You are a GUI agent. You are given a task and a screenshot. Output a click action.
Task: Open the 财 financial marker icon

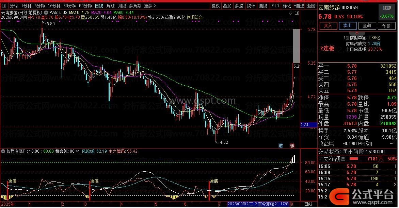[281, 145]
